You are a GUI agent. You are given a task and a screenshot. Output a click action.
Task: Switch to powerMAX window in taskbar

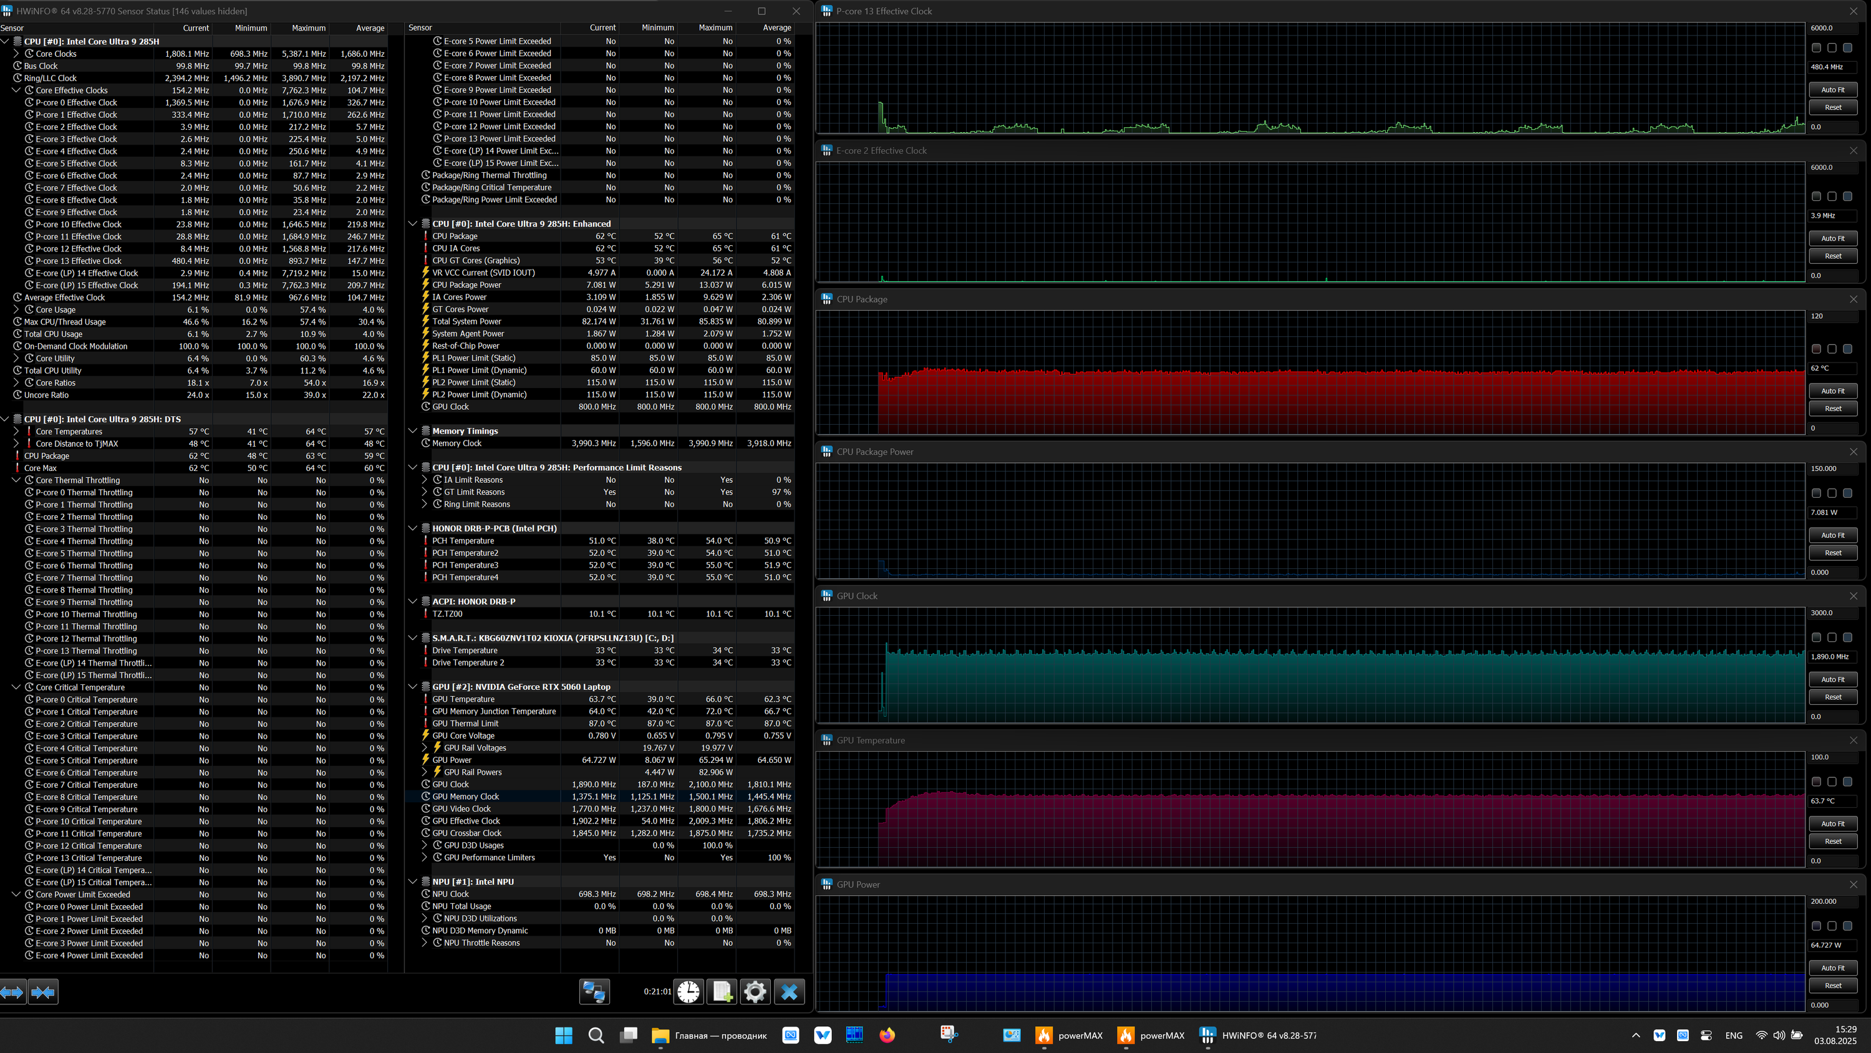pos(1069,1036)
